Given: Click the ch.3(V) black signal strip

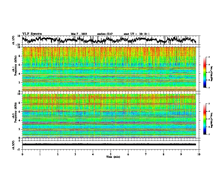Looking at the screenshot, I should (109, 144).
